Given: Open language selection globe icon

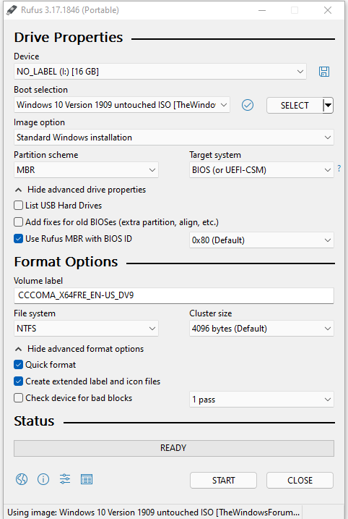Looking at the screenshot, I should [22, 479].
